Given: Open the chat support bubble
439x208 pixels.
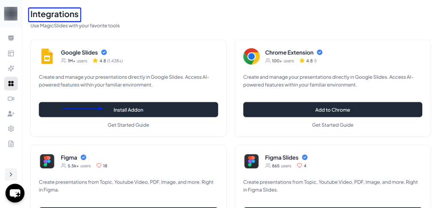Looking at the screenshot, I should coord(15,193).
